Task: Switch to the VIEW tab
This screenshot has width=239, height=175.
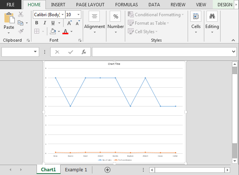Action: [x=201, y=5]
